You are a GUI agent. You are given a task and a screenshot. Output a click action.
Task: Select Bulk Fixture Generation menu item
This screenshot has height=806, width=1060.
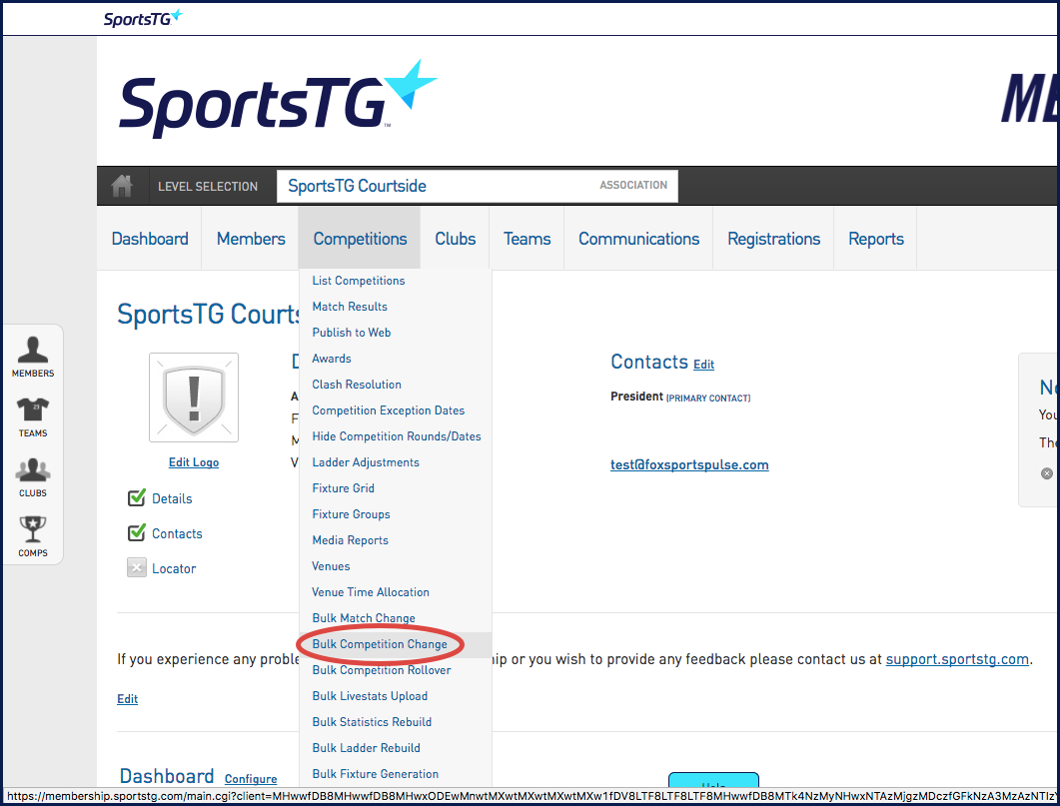[x=376, y=774]
